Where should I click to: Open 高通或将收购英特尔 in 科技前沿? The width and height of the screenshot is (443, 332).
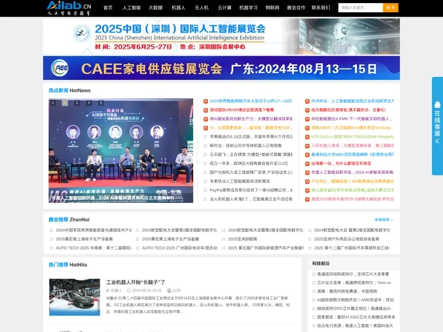pos(353,274)
